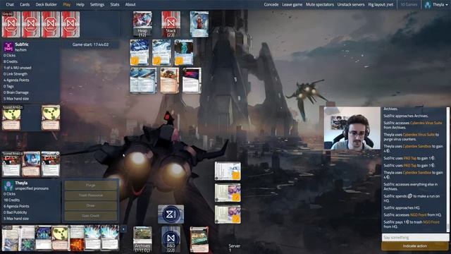451x254 pixels.
Task: Open the Help page
Action: point(80,5)
